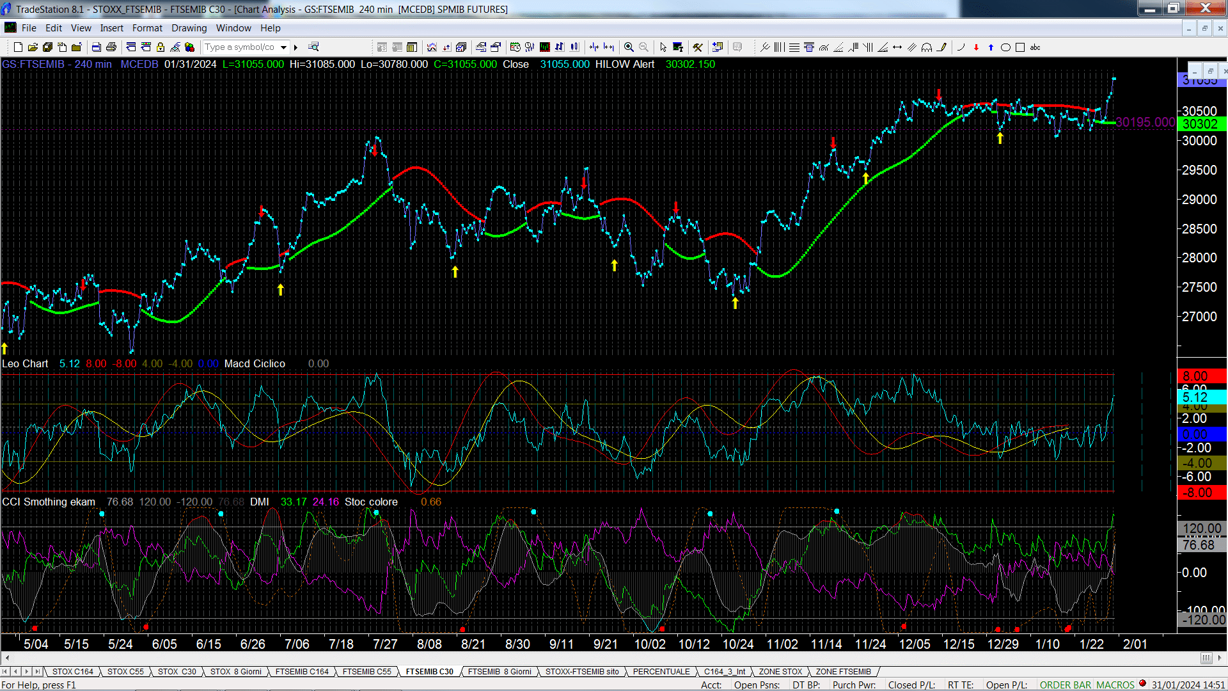
Task: Open the View menu
Action: tap(81, 28)
